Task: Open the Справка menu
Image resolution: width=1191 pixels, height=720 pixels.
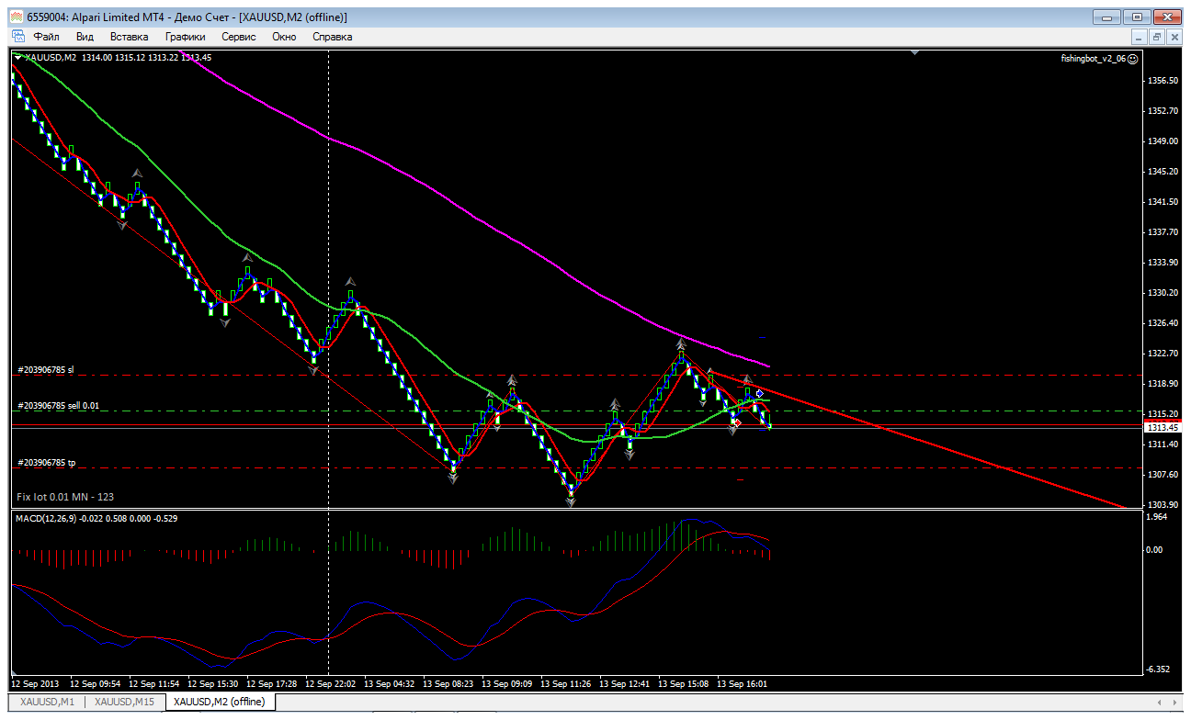Action: (333, 37)
